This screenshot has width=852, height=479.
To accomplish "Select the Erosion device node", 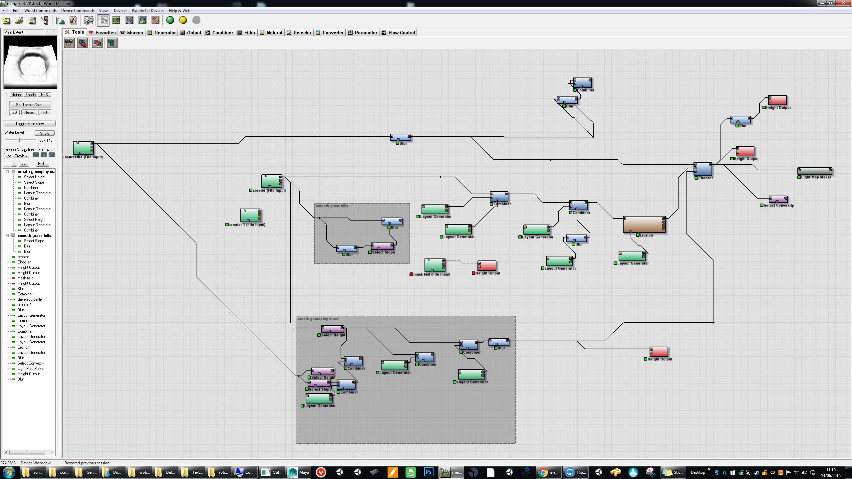I will click(644, 225).
